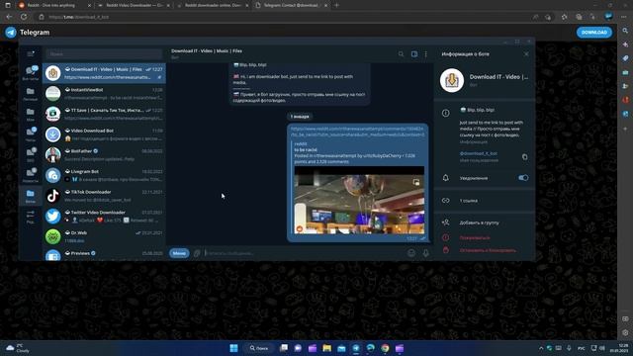
Task: Click the reddit link in the sent message
Action: click(x=357, y=132)
